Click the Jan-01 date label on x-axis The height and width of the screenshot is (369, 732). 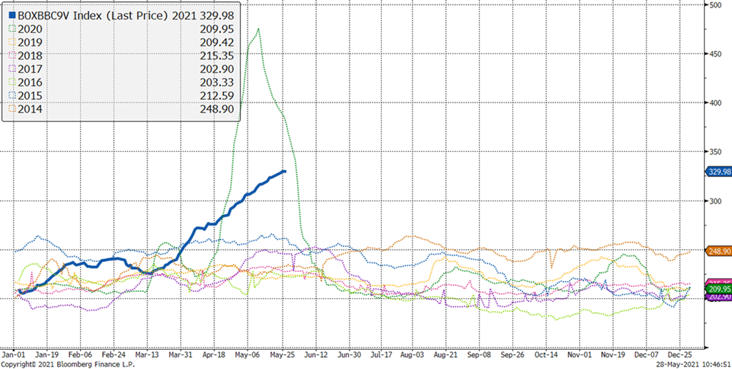pos(13,353)
